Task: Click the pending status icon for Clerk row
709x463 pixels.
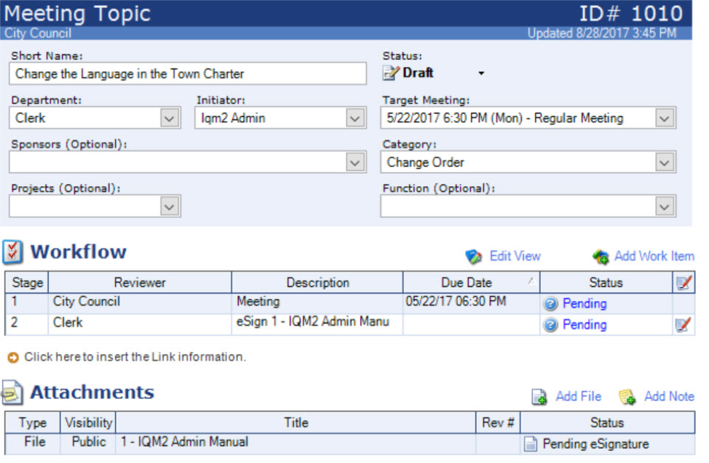Action: [550, 325]
